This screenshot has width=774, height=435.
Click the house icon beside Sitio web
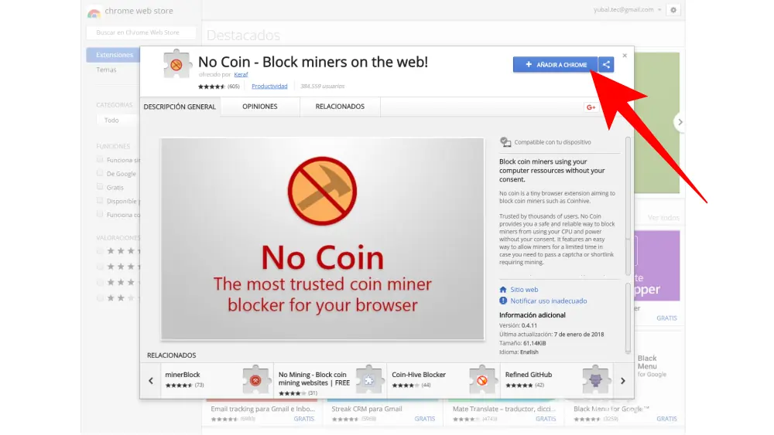[x=503, y=290]
